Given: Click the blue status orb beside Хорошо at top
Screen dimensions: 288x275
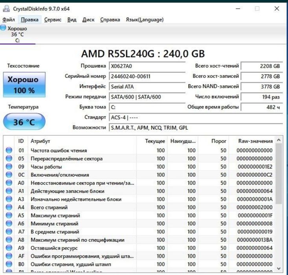Looking at the screenshot, I should (3, 28).
